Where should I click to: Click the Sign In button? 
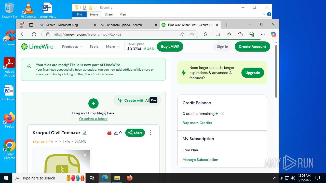[222, 47]
